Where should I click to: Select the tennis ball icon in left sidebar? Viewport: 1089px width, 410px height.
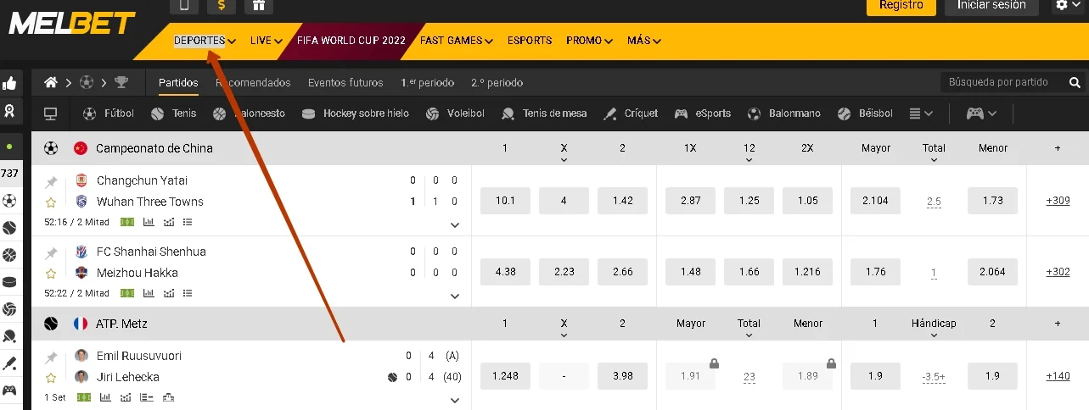pyautogui.click(x=9, y=228)
